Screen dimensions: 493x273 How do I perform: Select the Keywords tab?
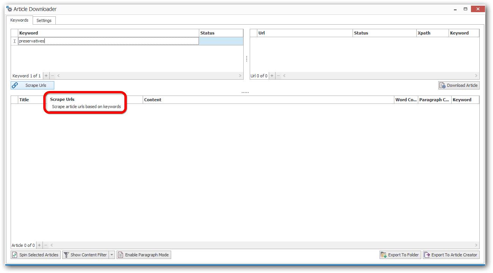coord(19,20)
